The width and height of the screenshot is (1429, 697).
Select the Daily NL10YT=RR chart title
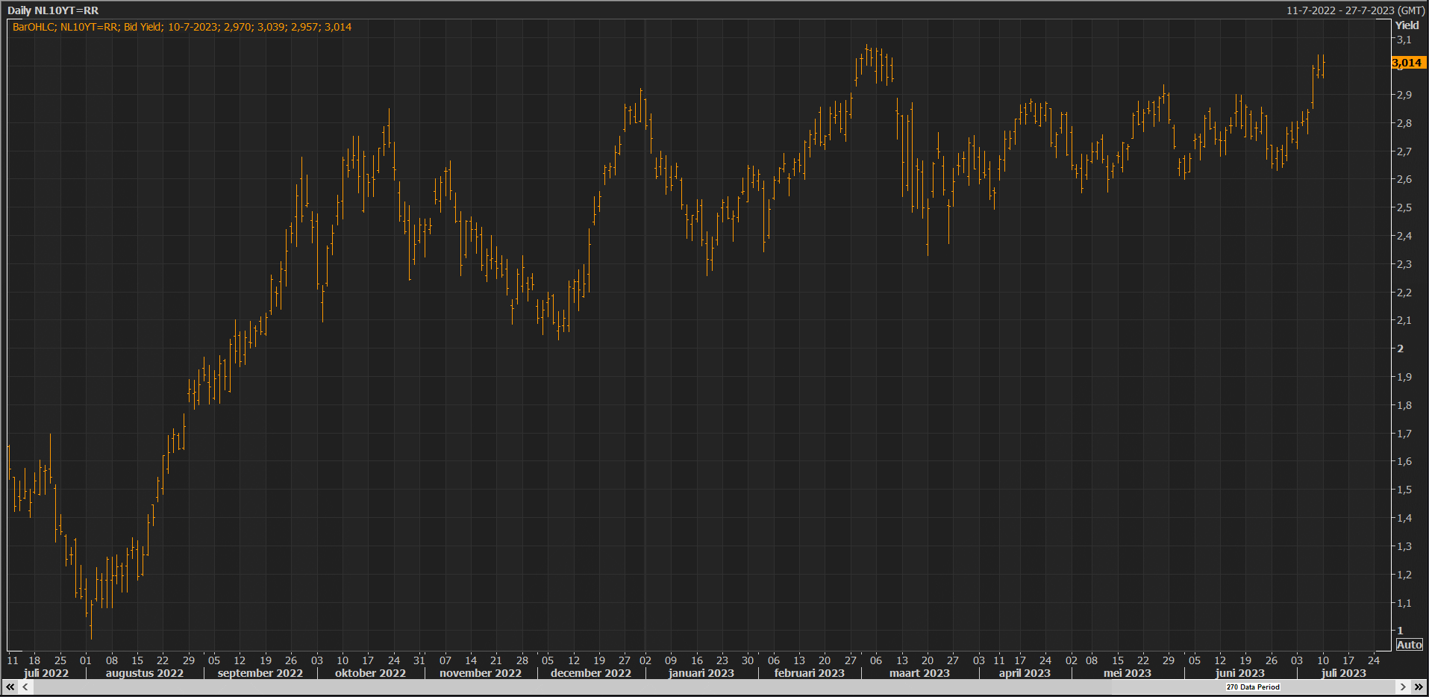click(x=53, y=10)
